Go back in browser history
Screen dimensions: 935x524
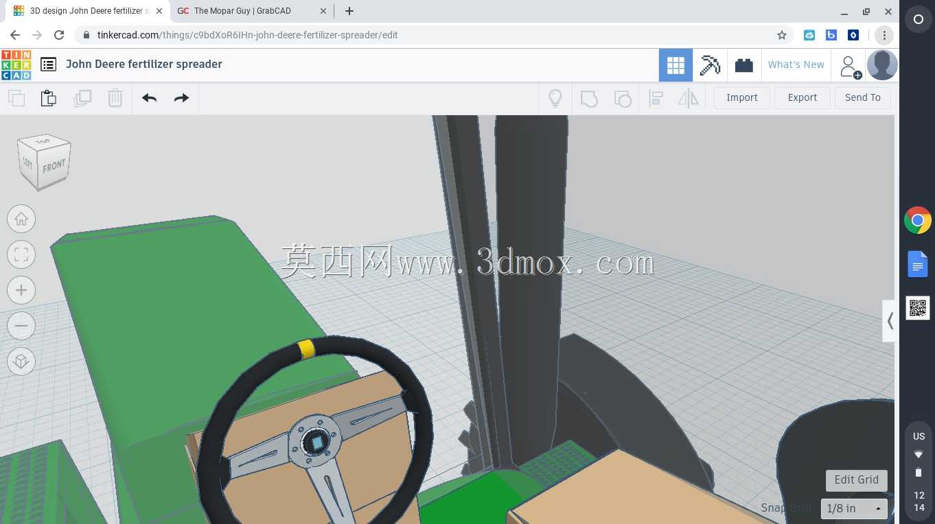click(15, 35)
